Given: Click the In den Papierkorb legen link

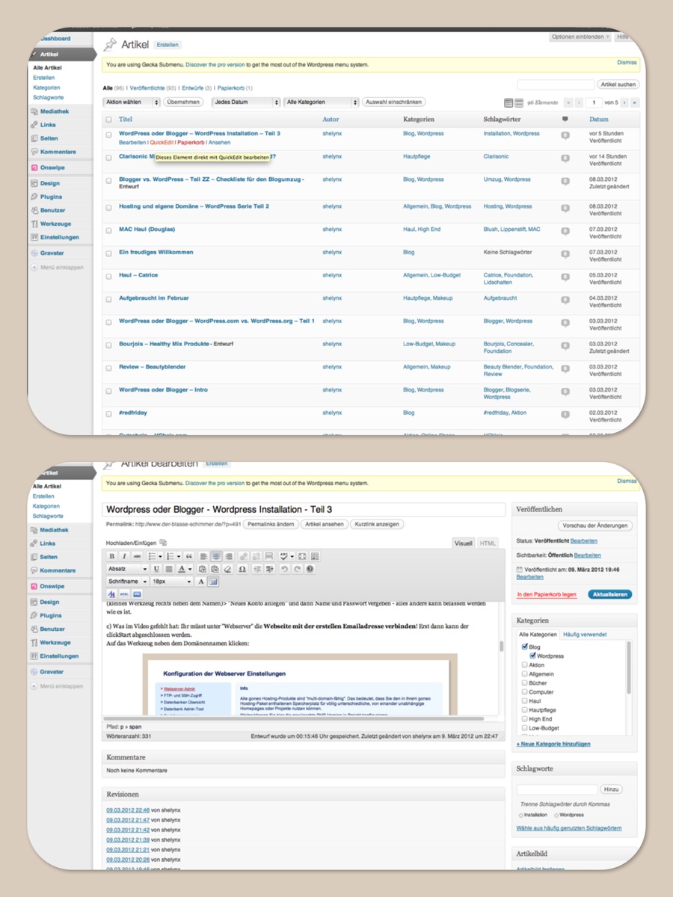Looking at the screenshot, I should click(x=547, y=595).
